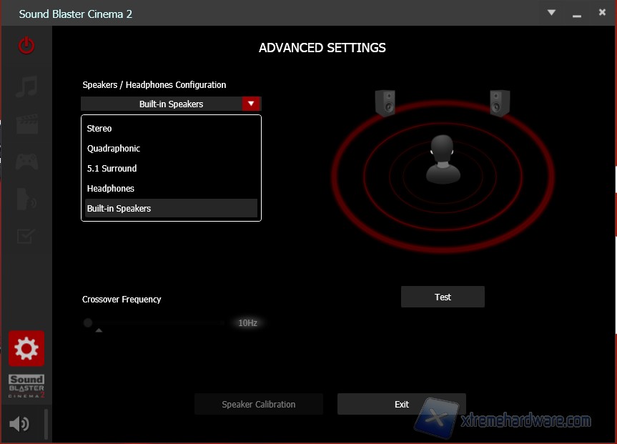Select the Gaming controller profile icon
This screenshot has height=444, width=617.
(x=26, y=162)
